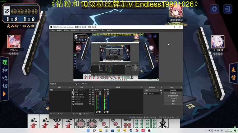Adjust the mic/Aux volume slider

[x=100, y=101]
